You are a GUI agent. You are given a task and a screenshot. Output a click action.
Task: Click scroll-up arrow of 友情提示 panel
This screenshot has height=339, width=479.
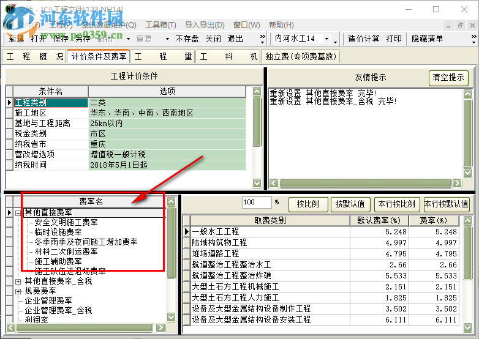pyautogui.click(x=467, y=94)
